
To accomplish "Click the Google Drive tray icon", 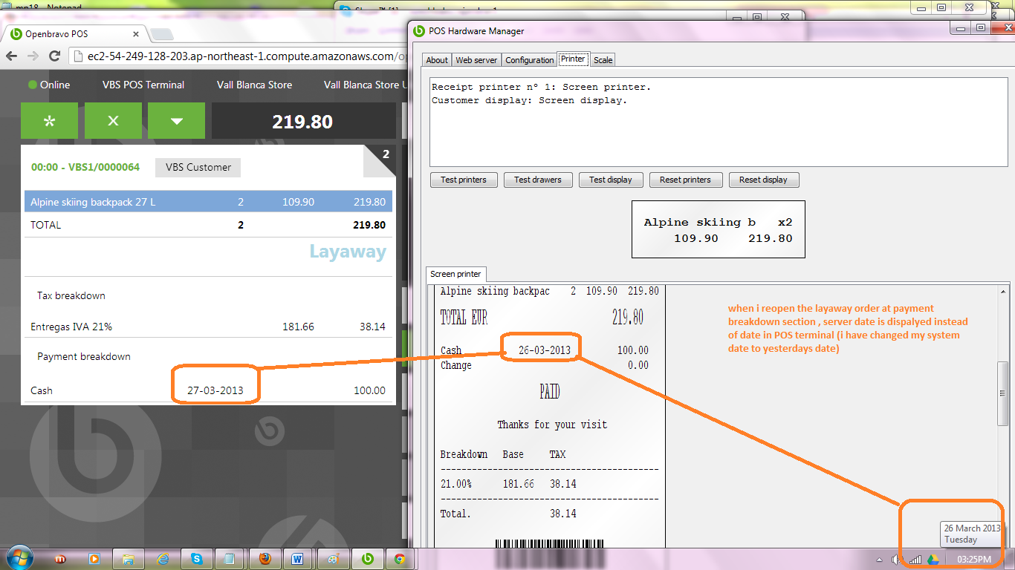I will 933,559.
